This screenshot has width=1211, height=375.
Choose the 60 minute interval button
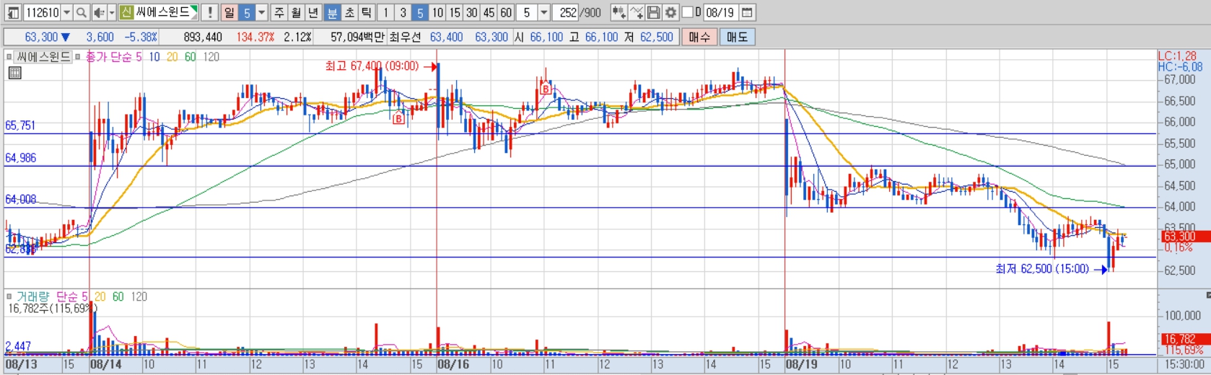click(x=506, y=12)
